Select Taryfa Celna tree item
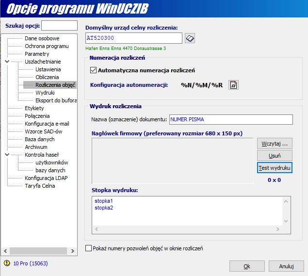The height and width of the screenshot is (276, 308). 40,186
